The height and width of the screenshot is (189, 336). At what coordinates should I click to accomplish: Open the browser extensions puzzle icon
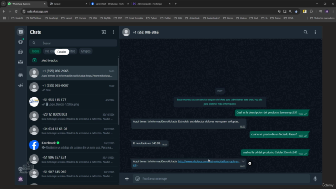click(x=311, y=12)
